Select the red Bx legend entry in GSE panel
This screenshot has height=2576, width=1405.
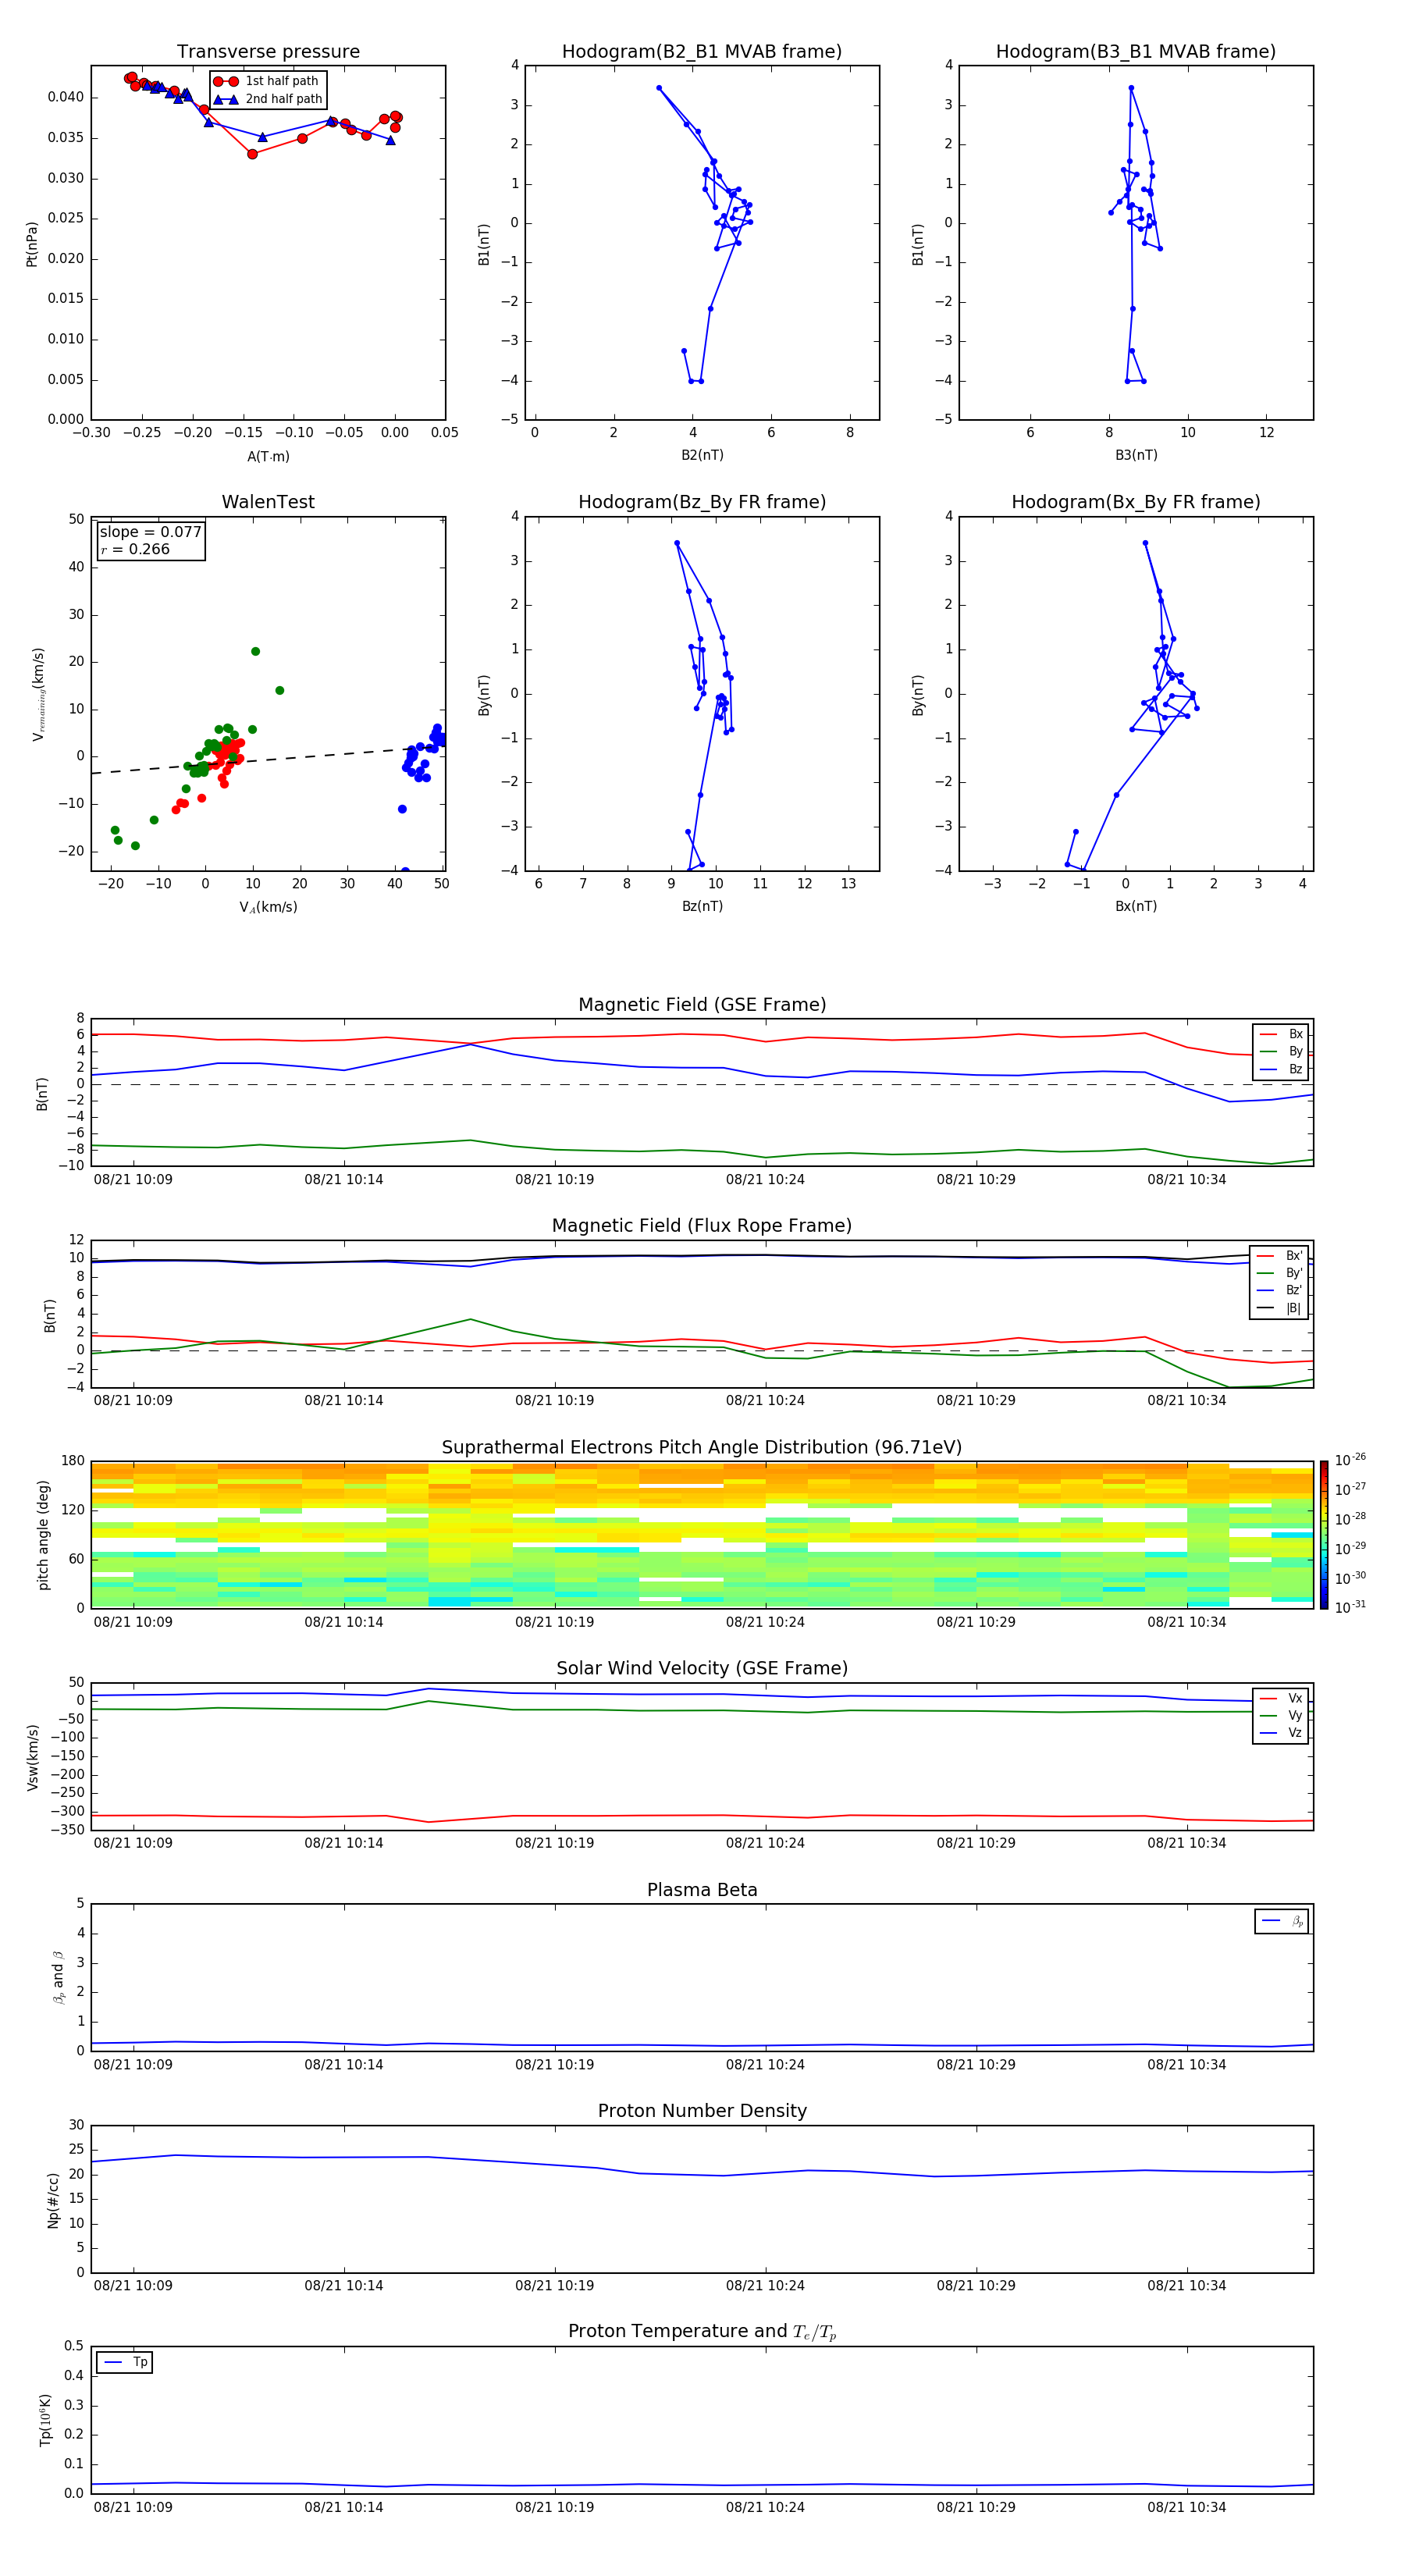[1281, 1034]
